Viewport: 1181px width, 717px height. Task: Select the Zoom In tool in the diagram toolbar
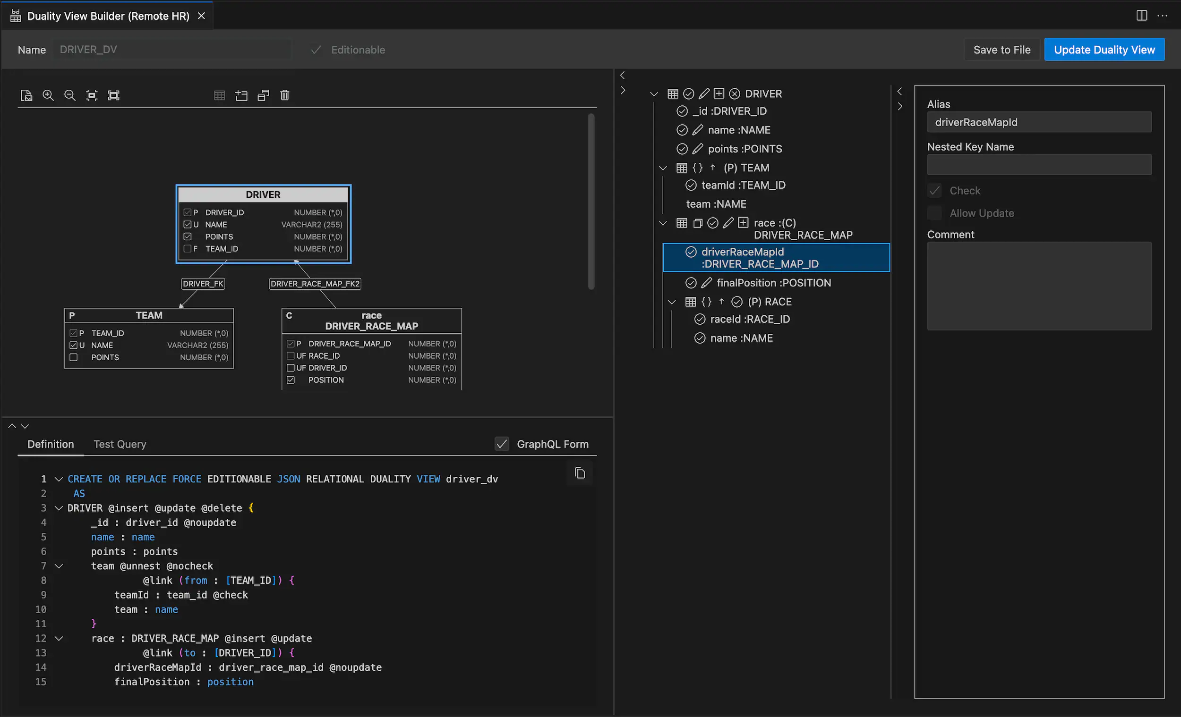click(x=48, y=95)
